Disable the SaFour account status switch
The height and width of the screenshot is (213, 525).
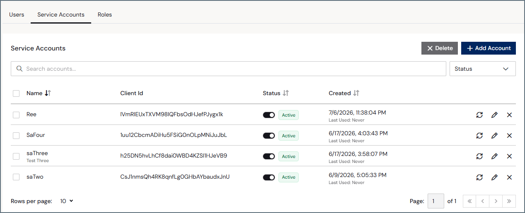tap(269, 136)
